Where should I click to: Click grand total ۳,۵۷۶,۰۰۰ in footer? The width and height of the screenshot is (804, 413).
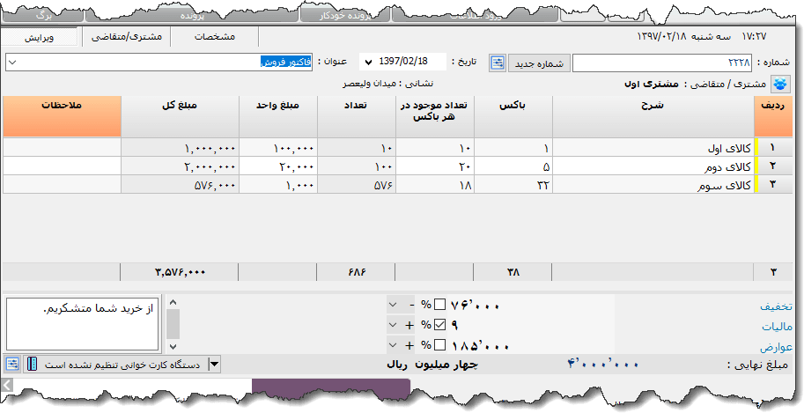pos(180,272)
